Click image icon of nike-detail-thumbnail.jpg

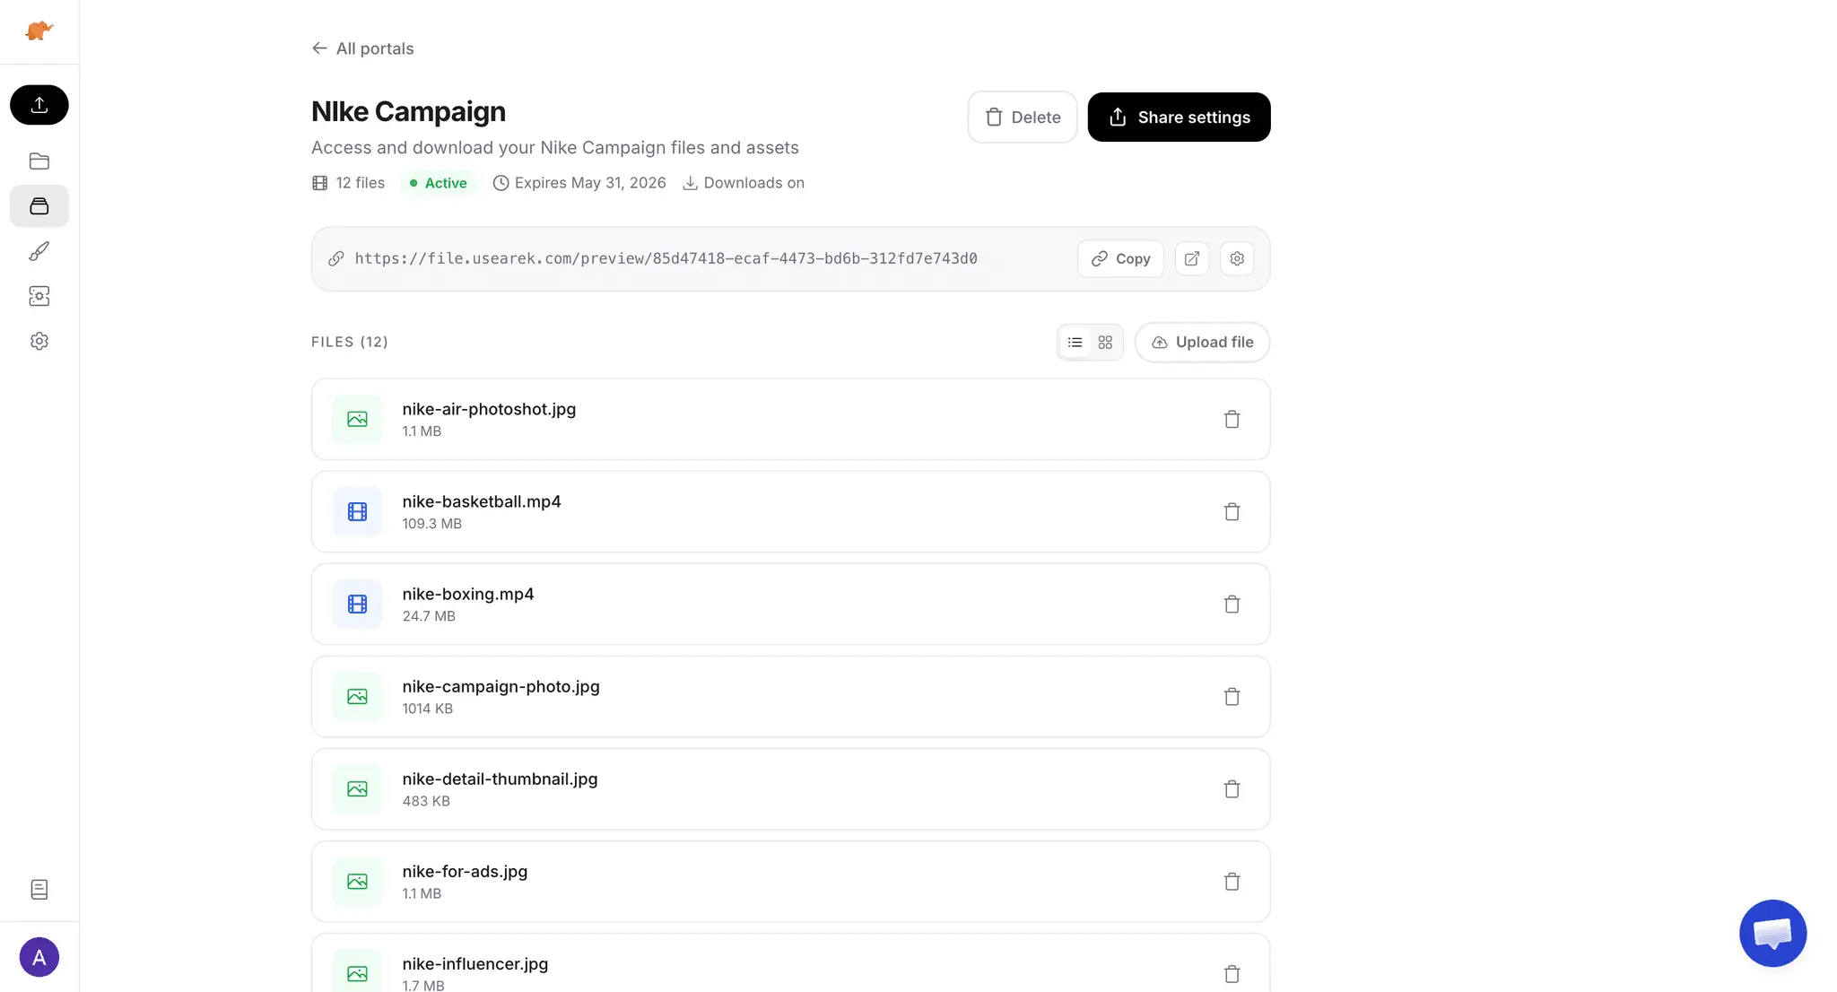[357, 789]
